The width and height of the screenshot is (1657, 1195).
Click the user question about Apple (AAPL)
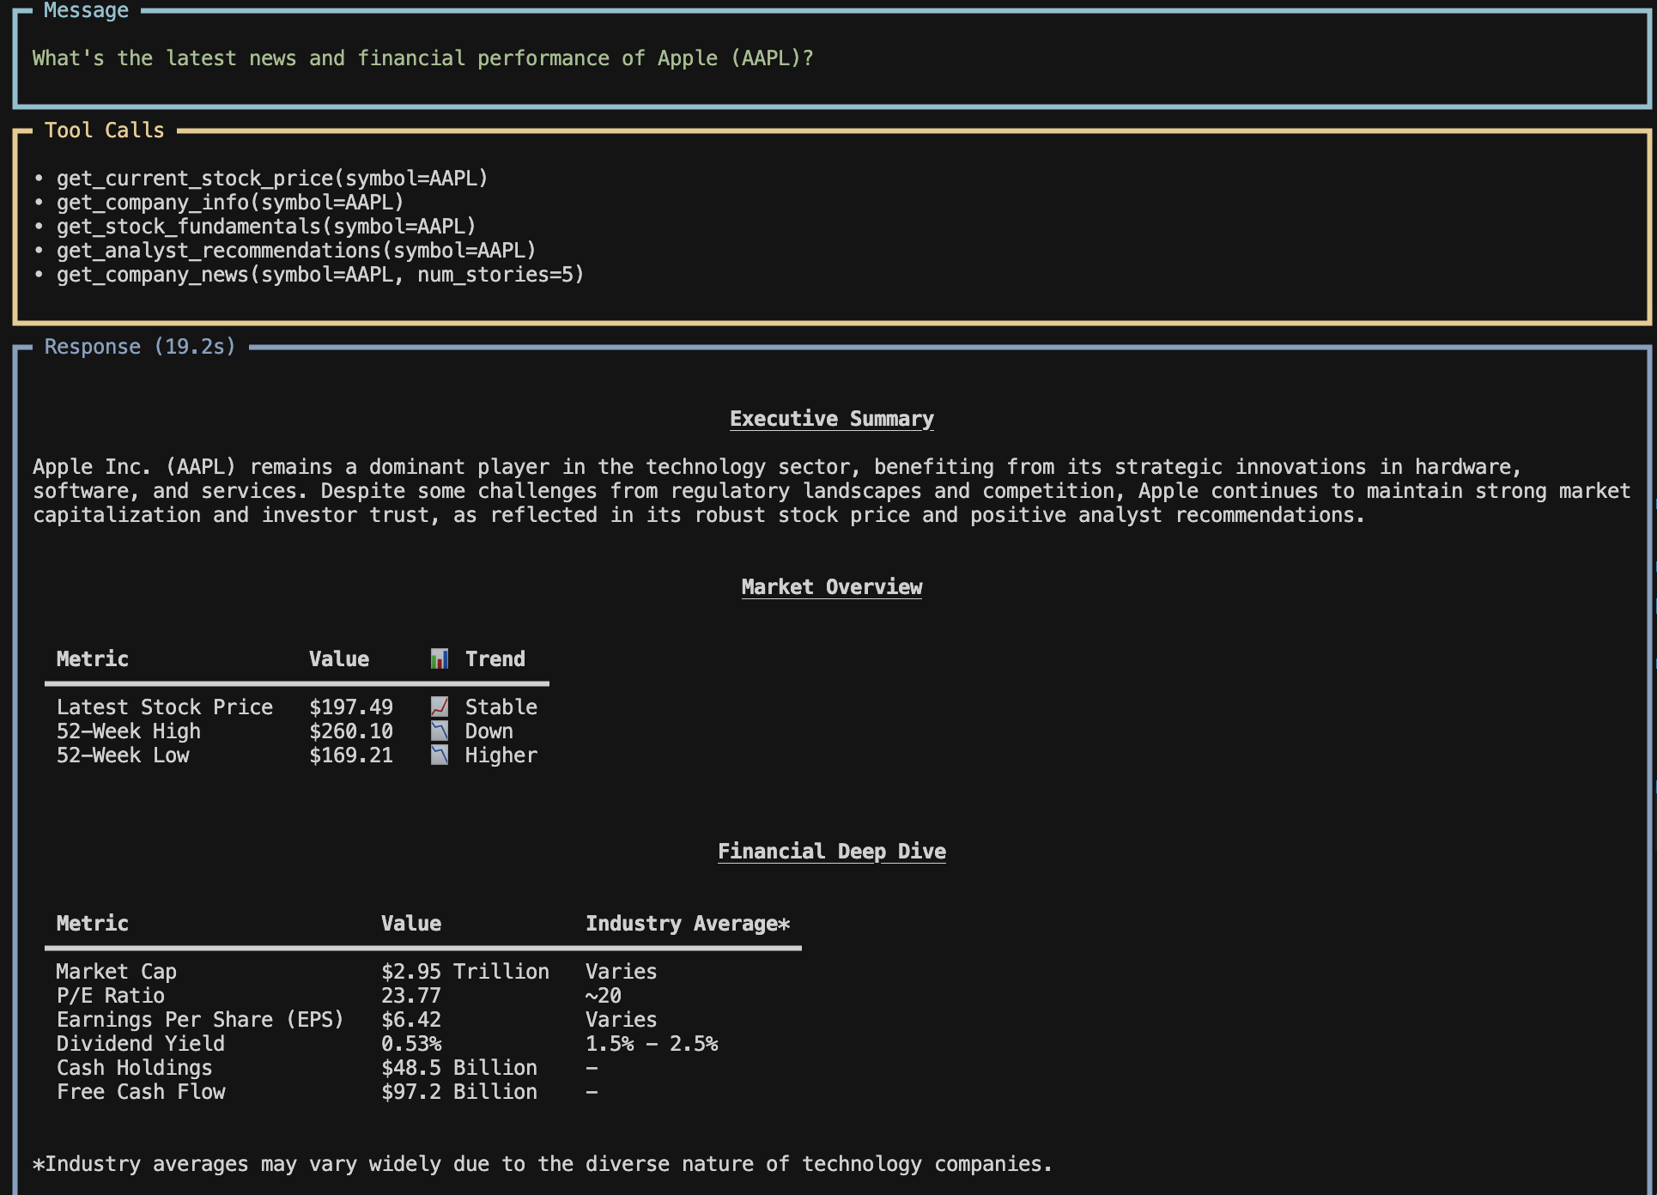coord(422,58)
